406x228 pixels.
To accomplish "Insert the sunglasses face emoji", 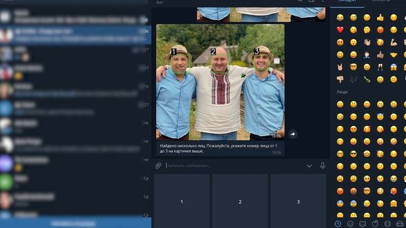I will point(353,154).
